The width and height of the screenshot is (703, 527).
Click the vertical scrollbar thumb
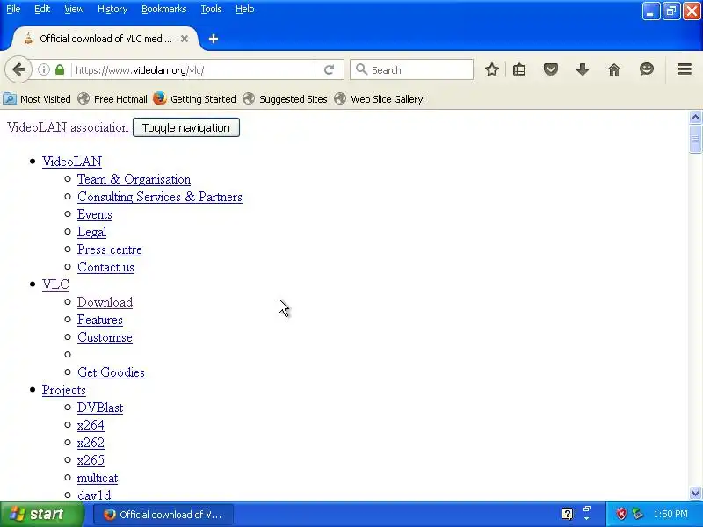695,140
